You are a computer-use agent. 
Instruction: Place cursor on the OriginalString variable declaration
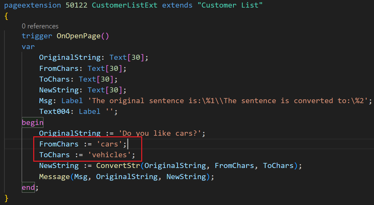pos(70,57)
